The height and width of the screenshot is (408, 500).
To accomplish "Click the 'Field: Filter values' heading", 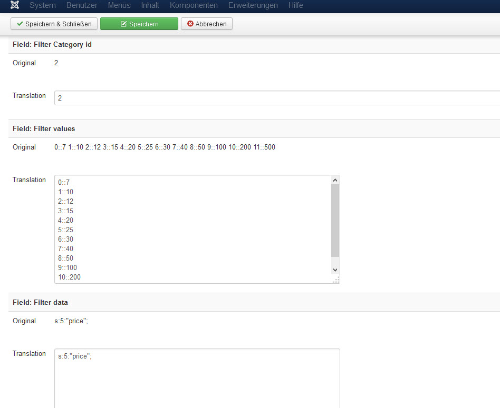I will tap(44, 128).
